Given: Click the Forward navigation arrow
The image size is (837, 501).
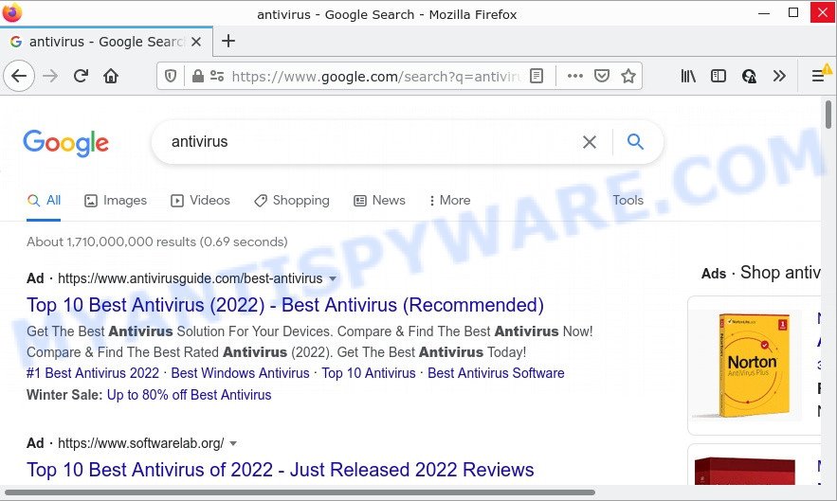Looking at the screenshot, I should [50, 77].
